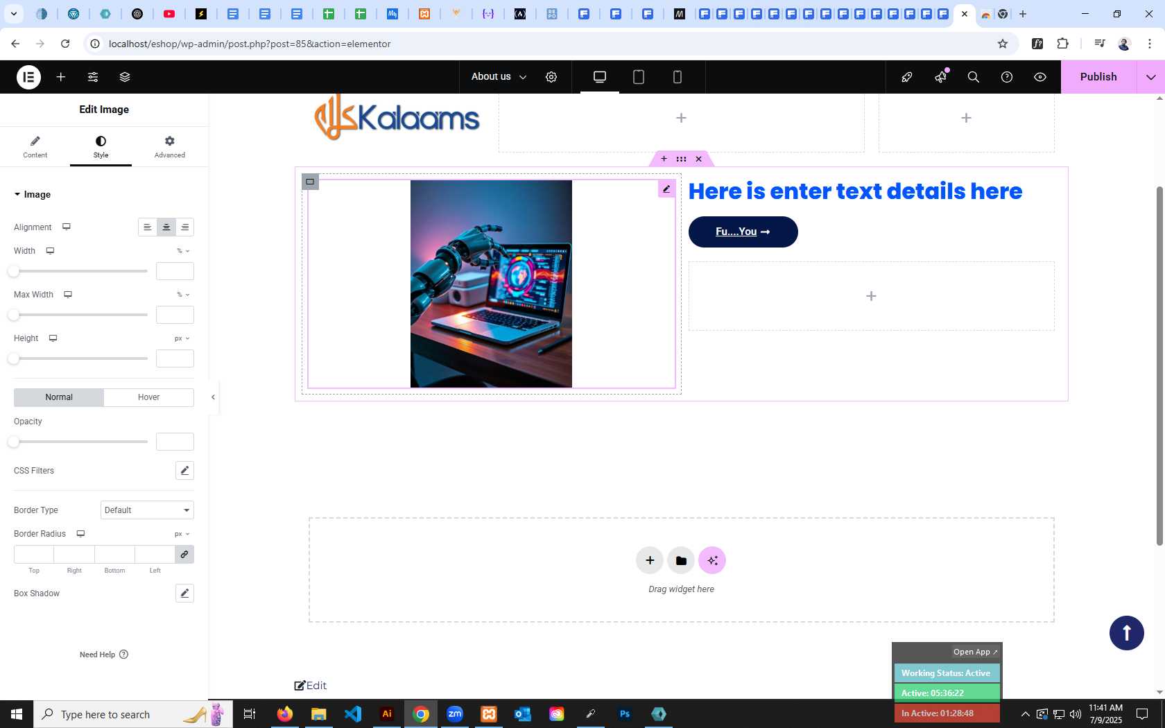The image size is (1165, 728).
Task: Click the scroll to top arrow button
Action: click(1127, 633)
